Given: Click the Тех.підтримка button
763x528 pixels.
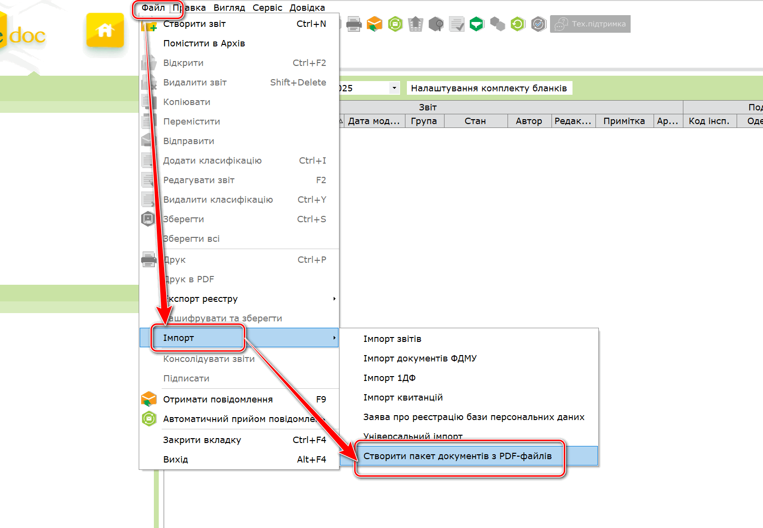Looking at the screenshot, I should tap(590, 24).
